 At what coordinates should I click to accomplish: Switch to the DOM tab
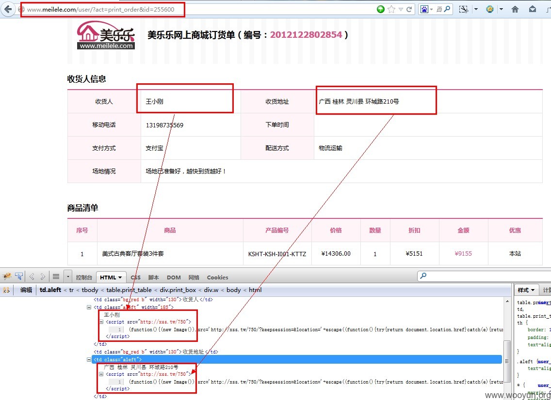(174, 277)
